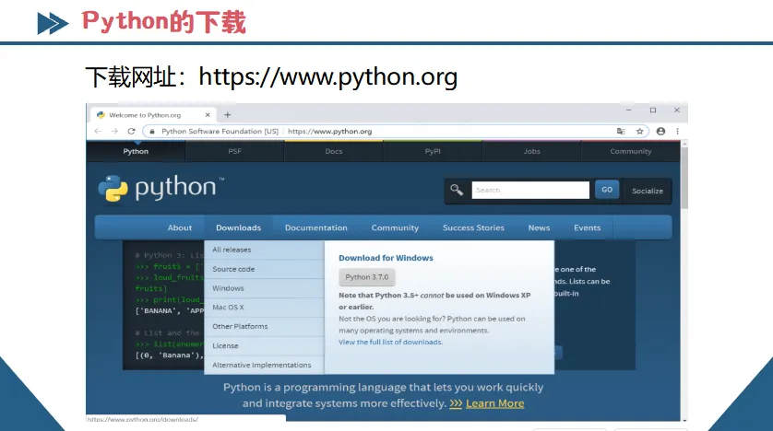
Task: Click the scrollbar down arrow at bottom
Action: point(684,420)
